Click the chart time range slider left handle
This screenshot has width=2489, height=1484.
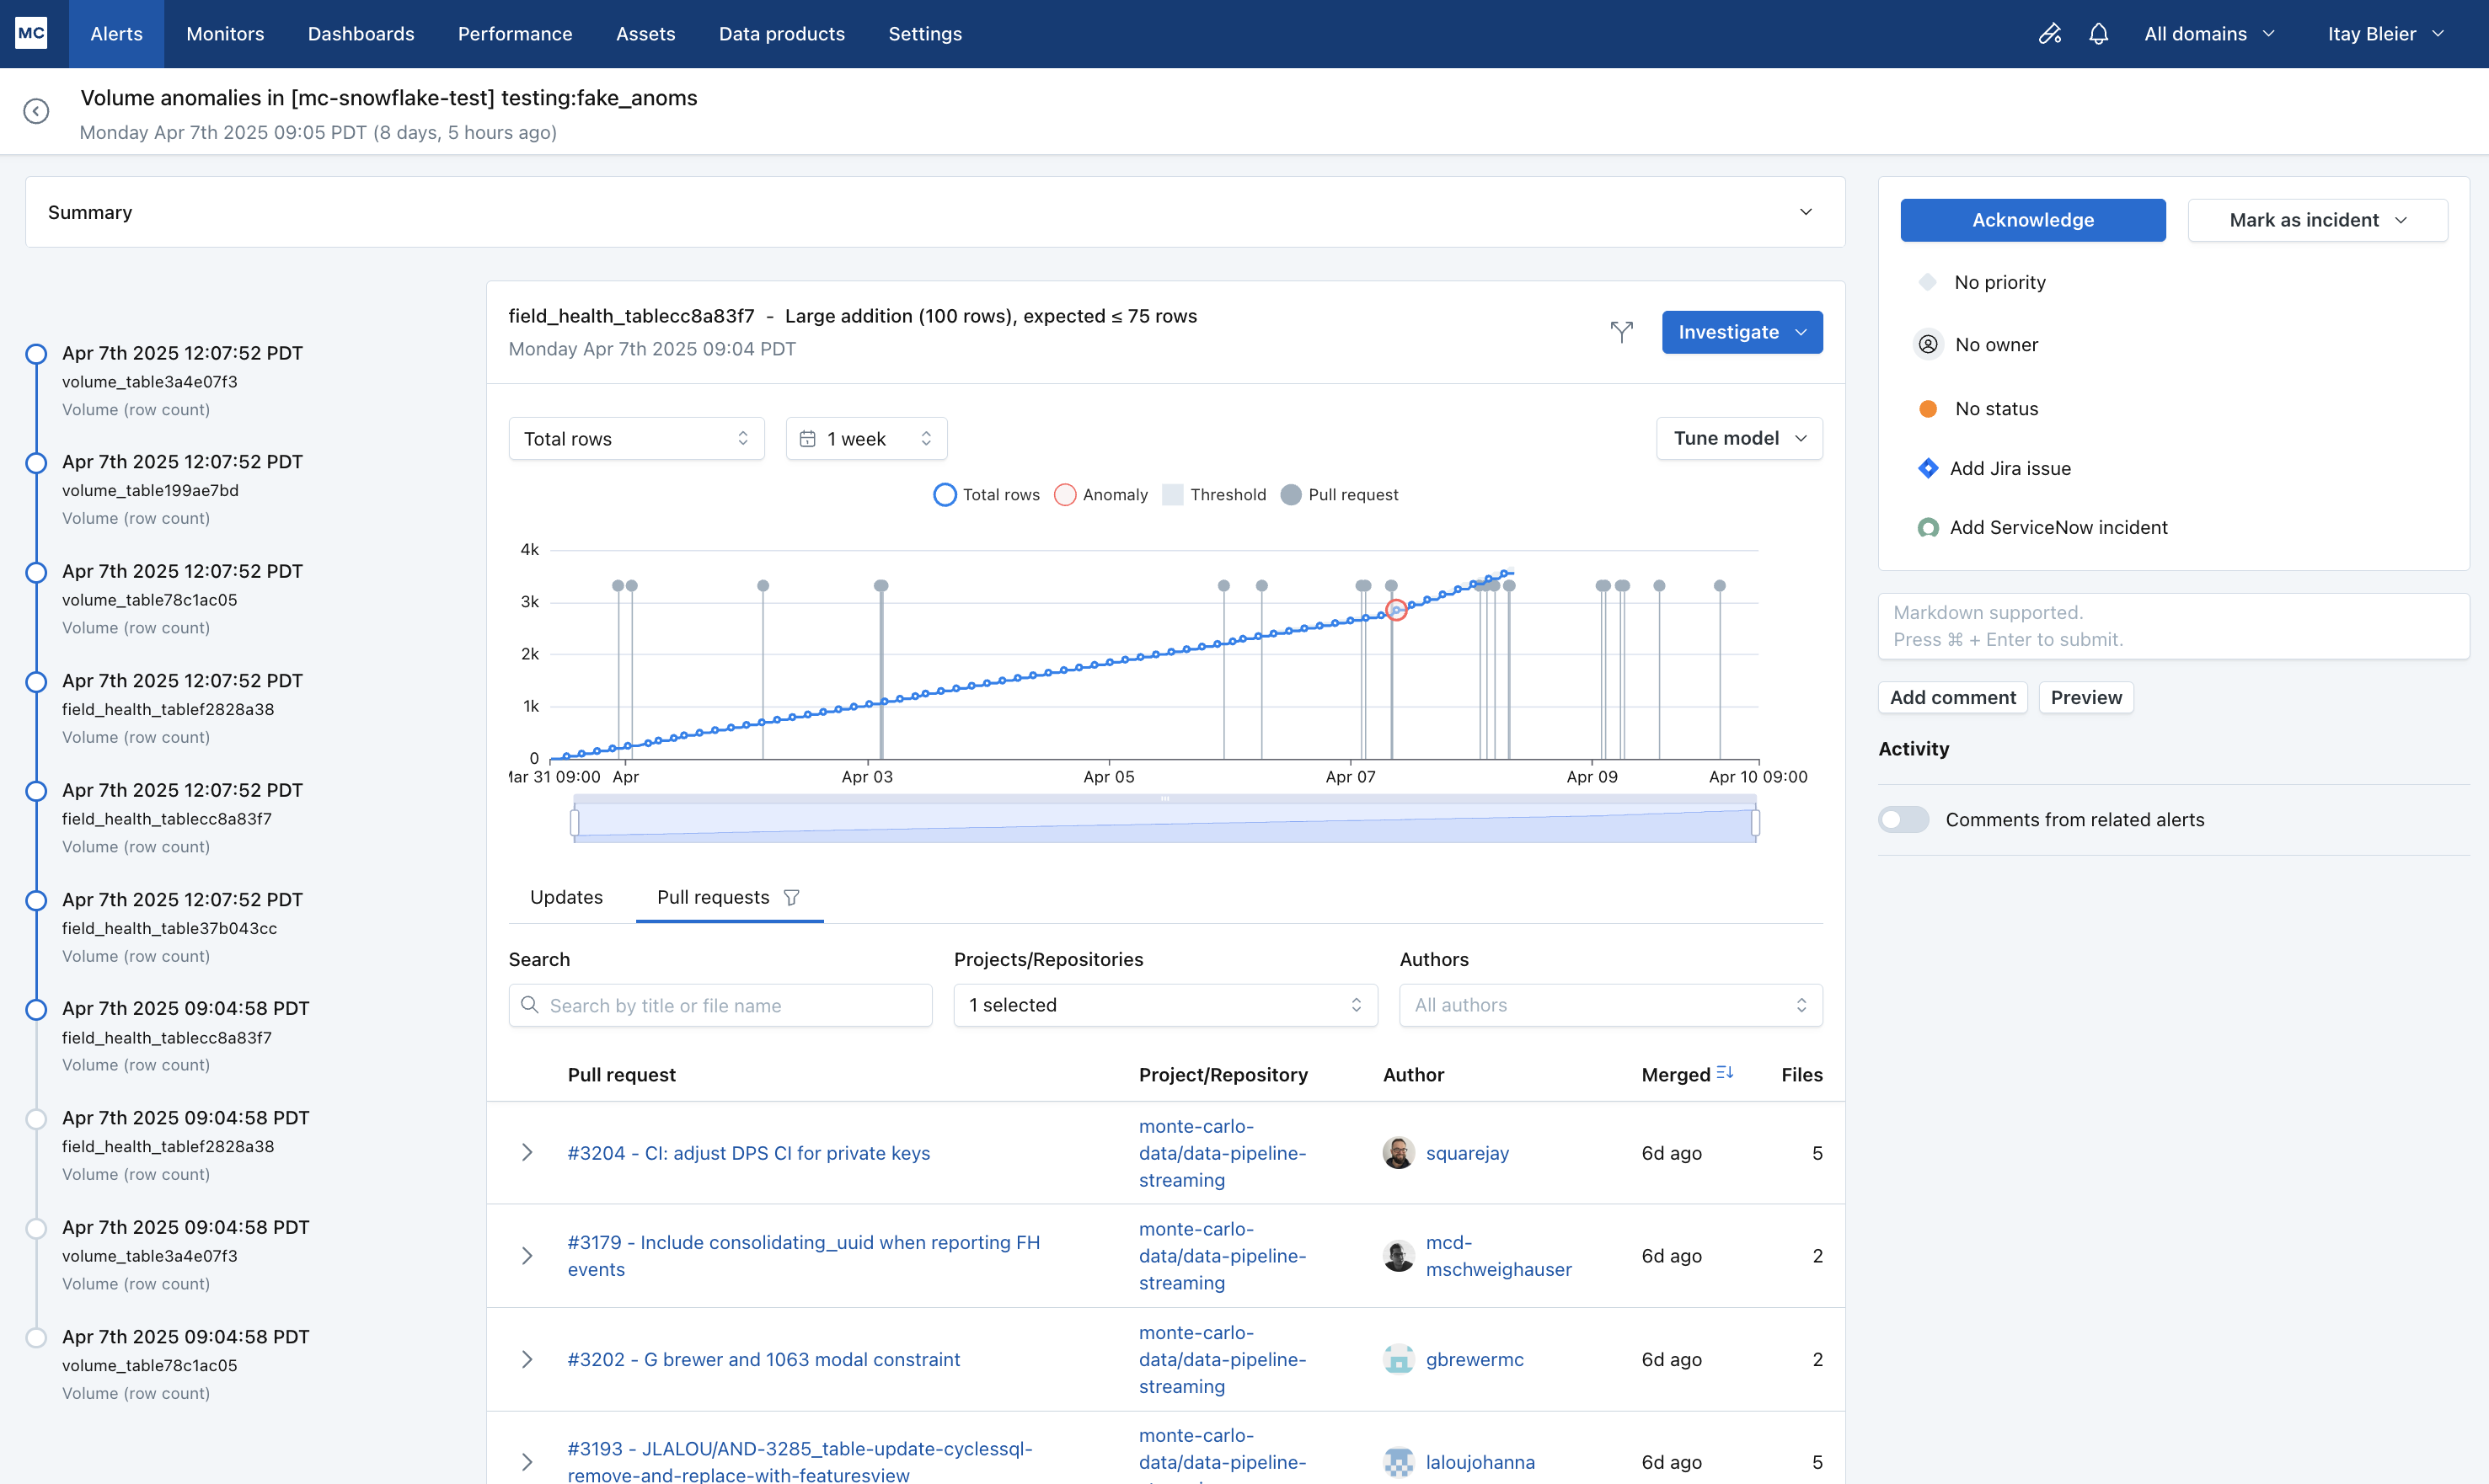point(575,823)
